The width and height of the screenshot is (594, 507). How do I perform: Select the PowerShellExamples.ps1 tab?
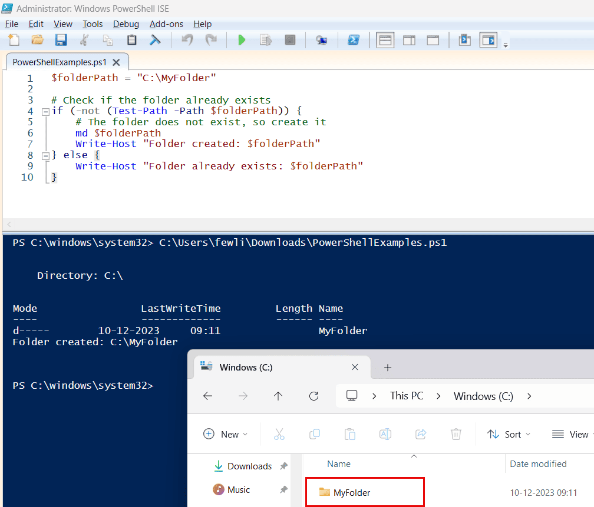pyautogui.click(x=60, y=62)
